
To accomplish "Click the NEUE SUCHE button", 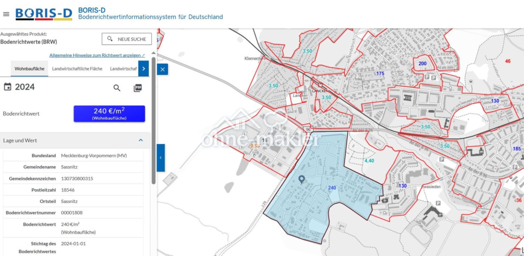I will [x=127, y=39].
